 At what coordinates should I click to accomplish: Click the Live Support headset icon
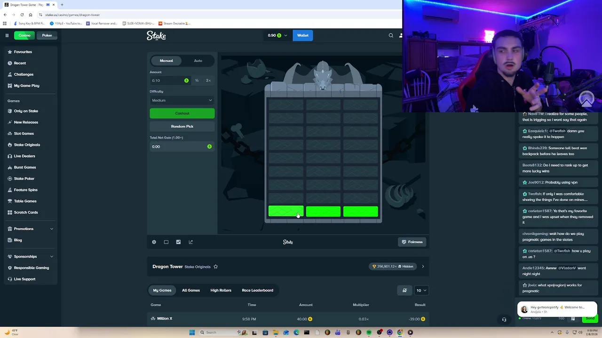(x=10, y=279)
